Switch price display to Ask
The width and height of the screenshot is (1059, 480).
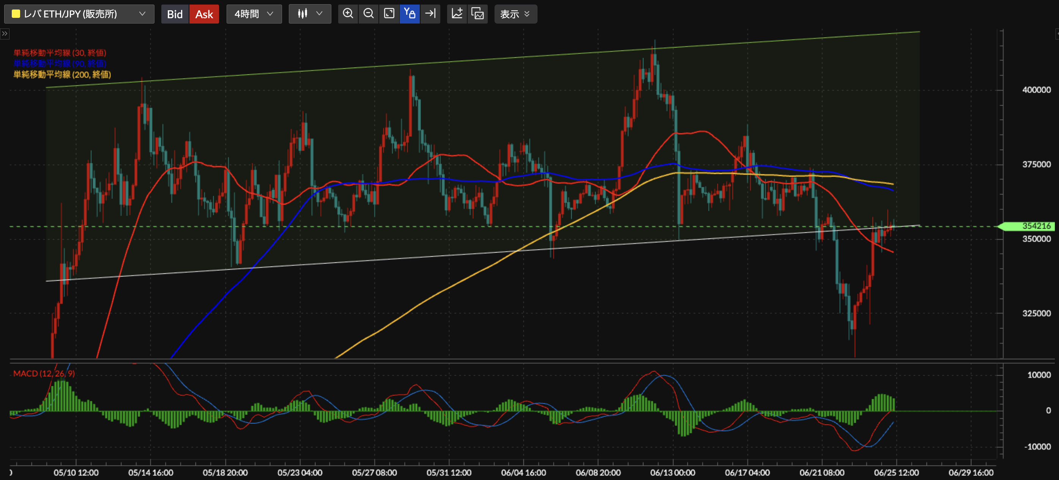(x=204, y=14)
